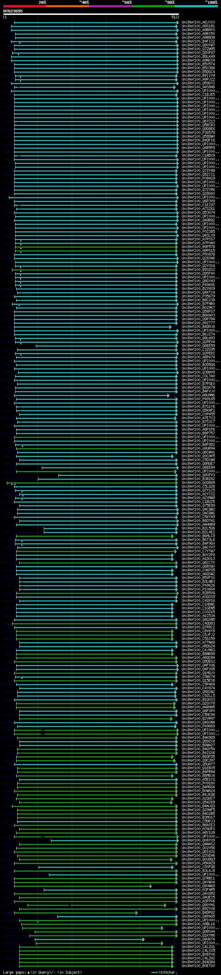Select hit label UniRef100_B5DGC4
This screenshot has width=221, height=975.
(x=198, y=72)
